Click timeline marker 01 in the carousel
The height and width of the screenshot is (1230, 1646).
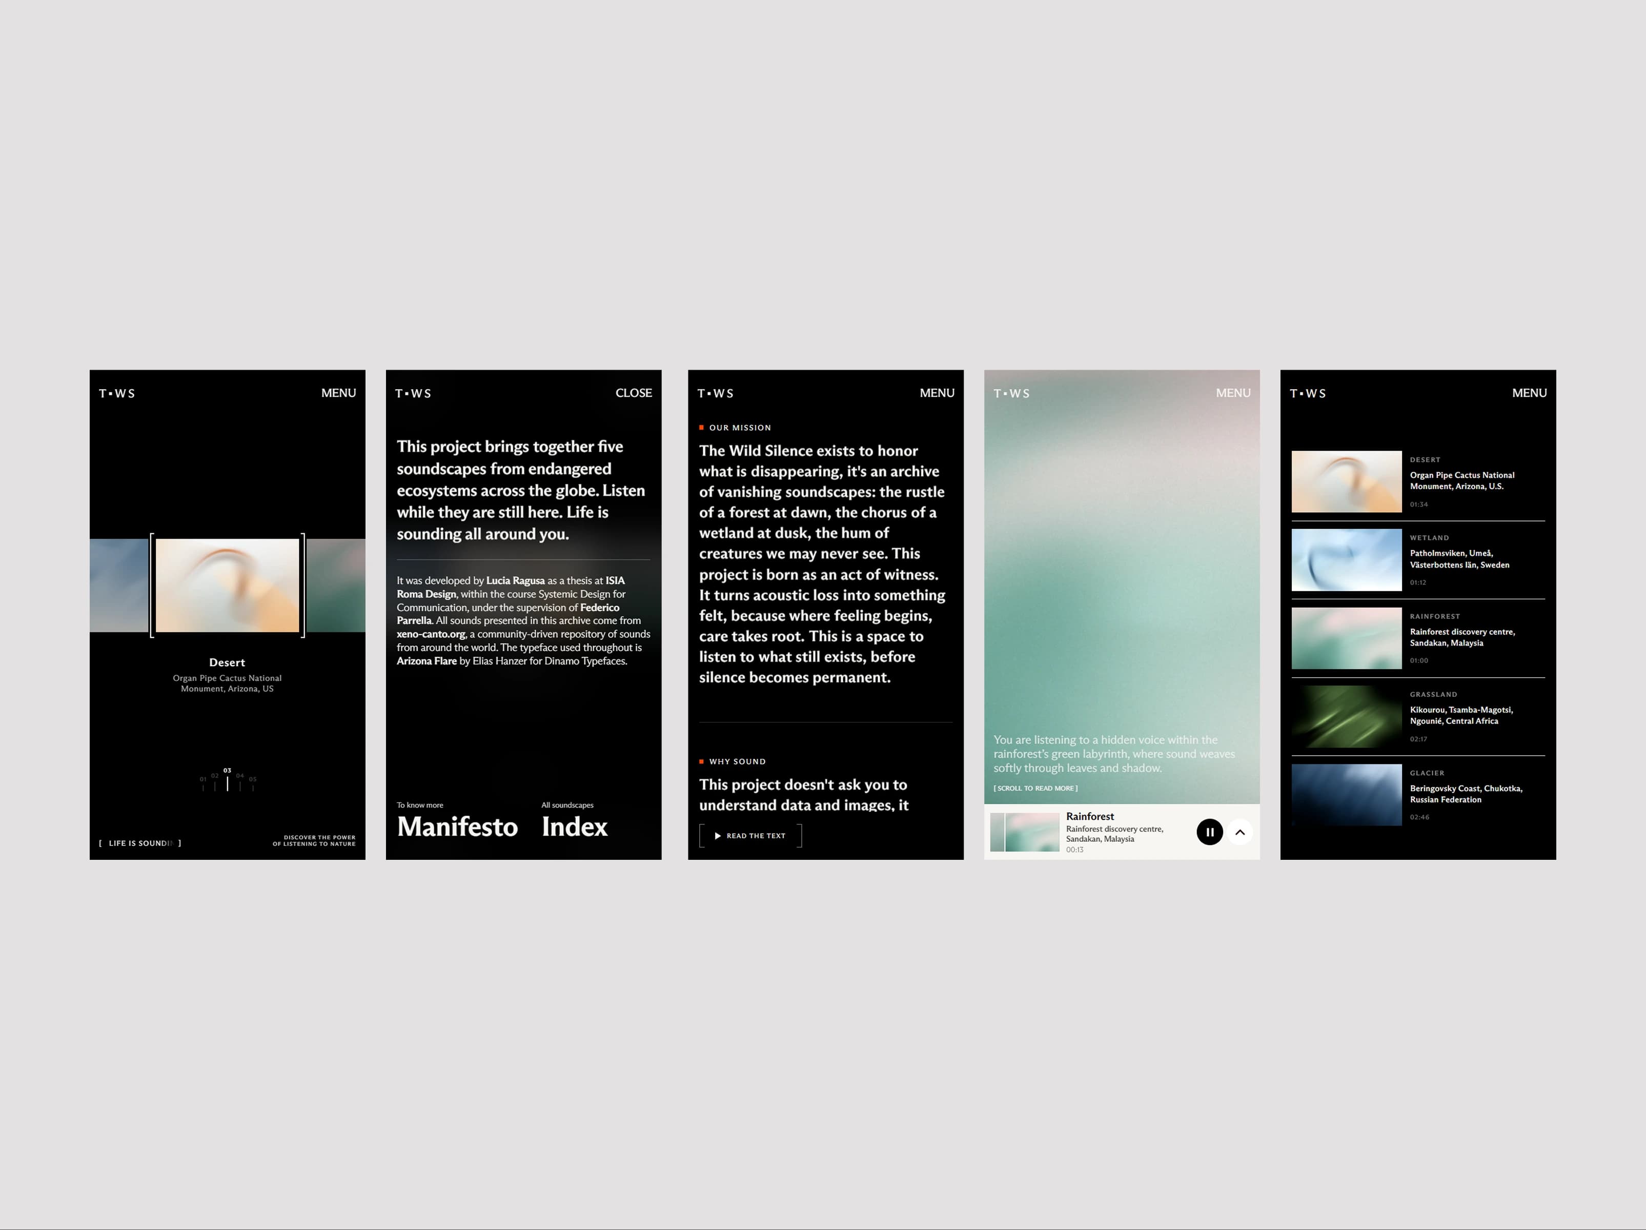tap(202, 783)
